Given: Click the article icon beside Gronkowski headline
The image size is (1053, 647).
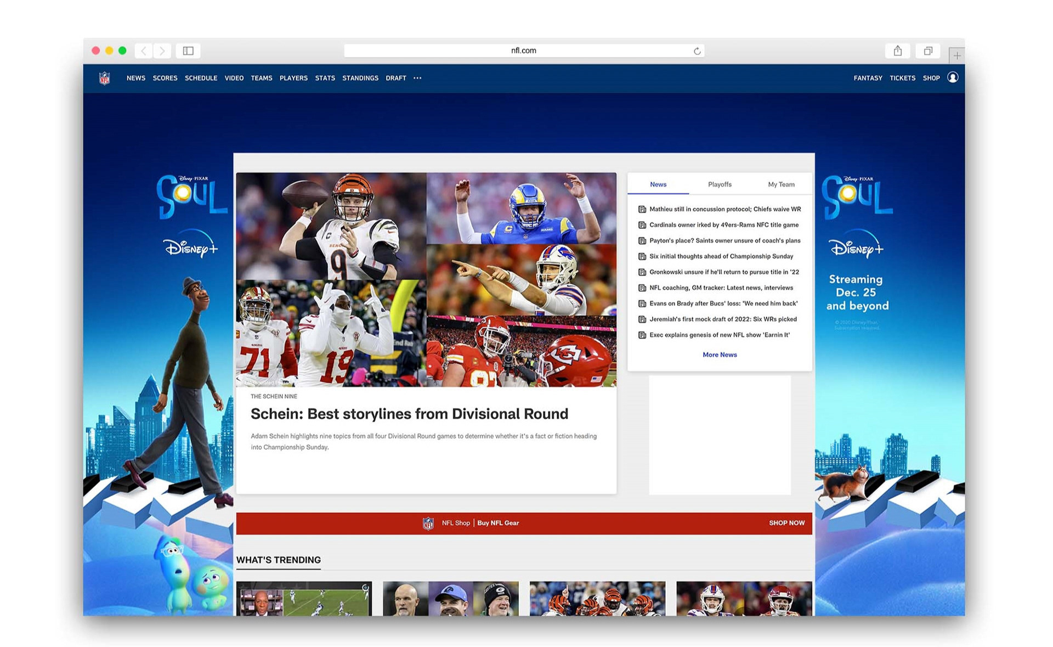Looking at the screenshot, I should tap(642, 272).
